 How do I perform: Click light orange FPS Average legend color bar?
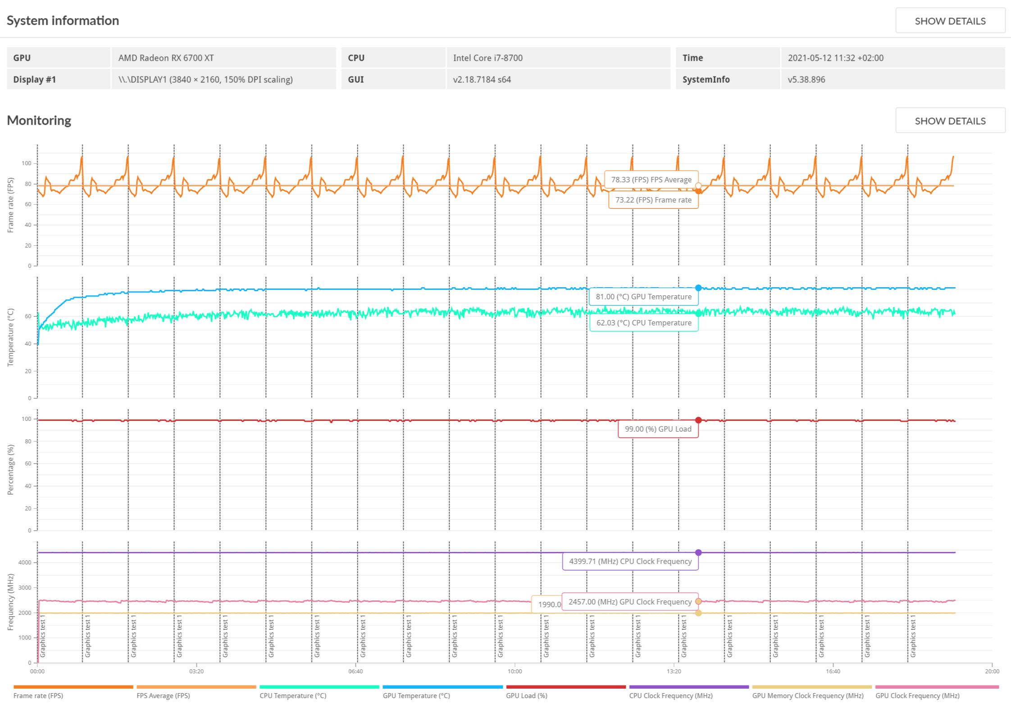point(196,687)
